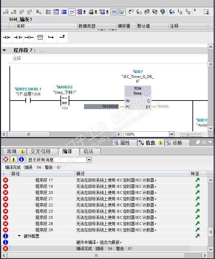The height and width of the screenshot is (259, 215).
Task: Open the absolute/symbolic operands dropdown arrow
Action: [84, 12]
